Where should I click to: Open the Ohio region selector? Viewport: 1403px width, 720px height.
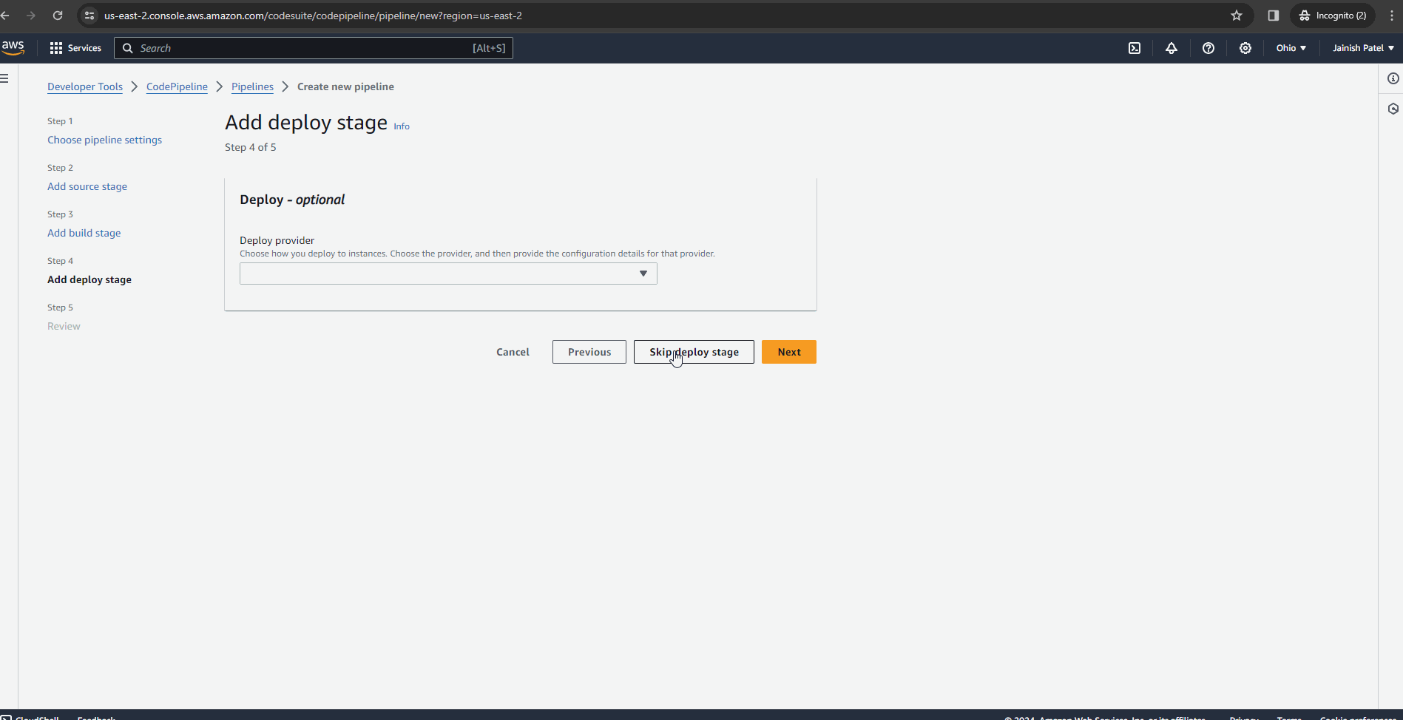[x=1290, y=47]
